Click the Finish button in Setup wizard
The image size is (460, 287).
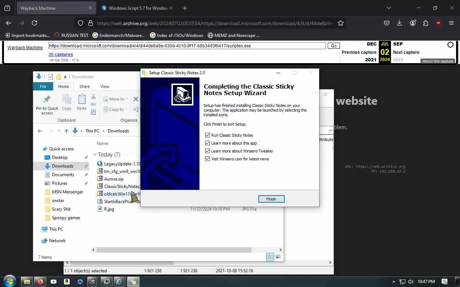271,199
